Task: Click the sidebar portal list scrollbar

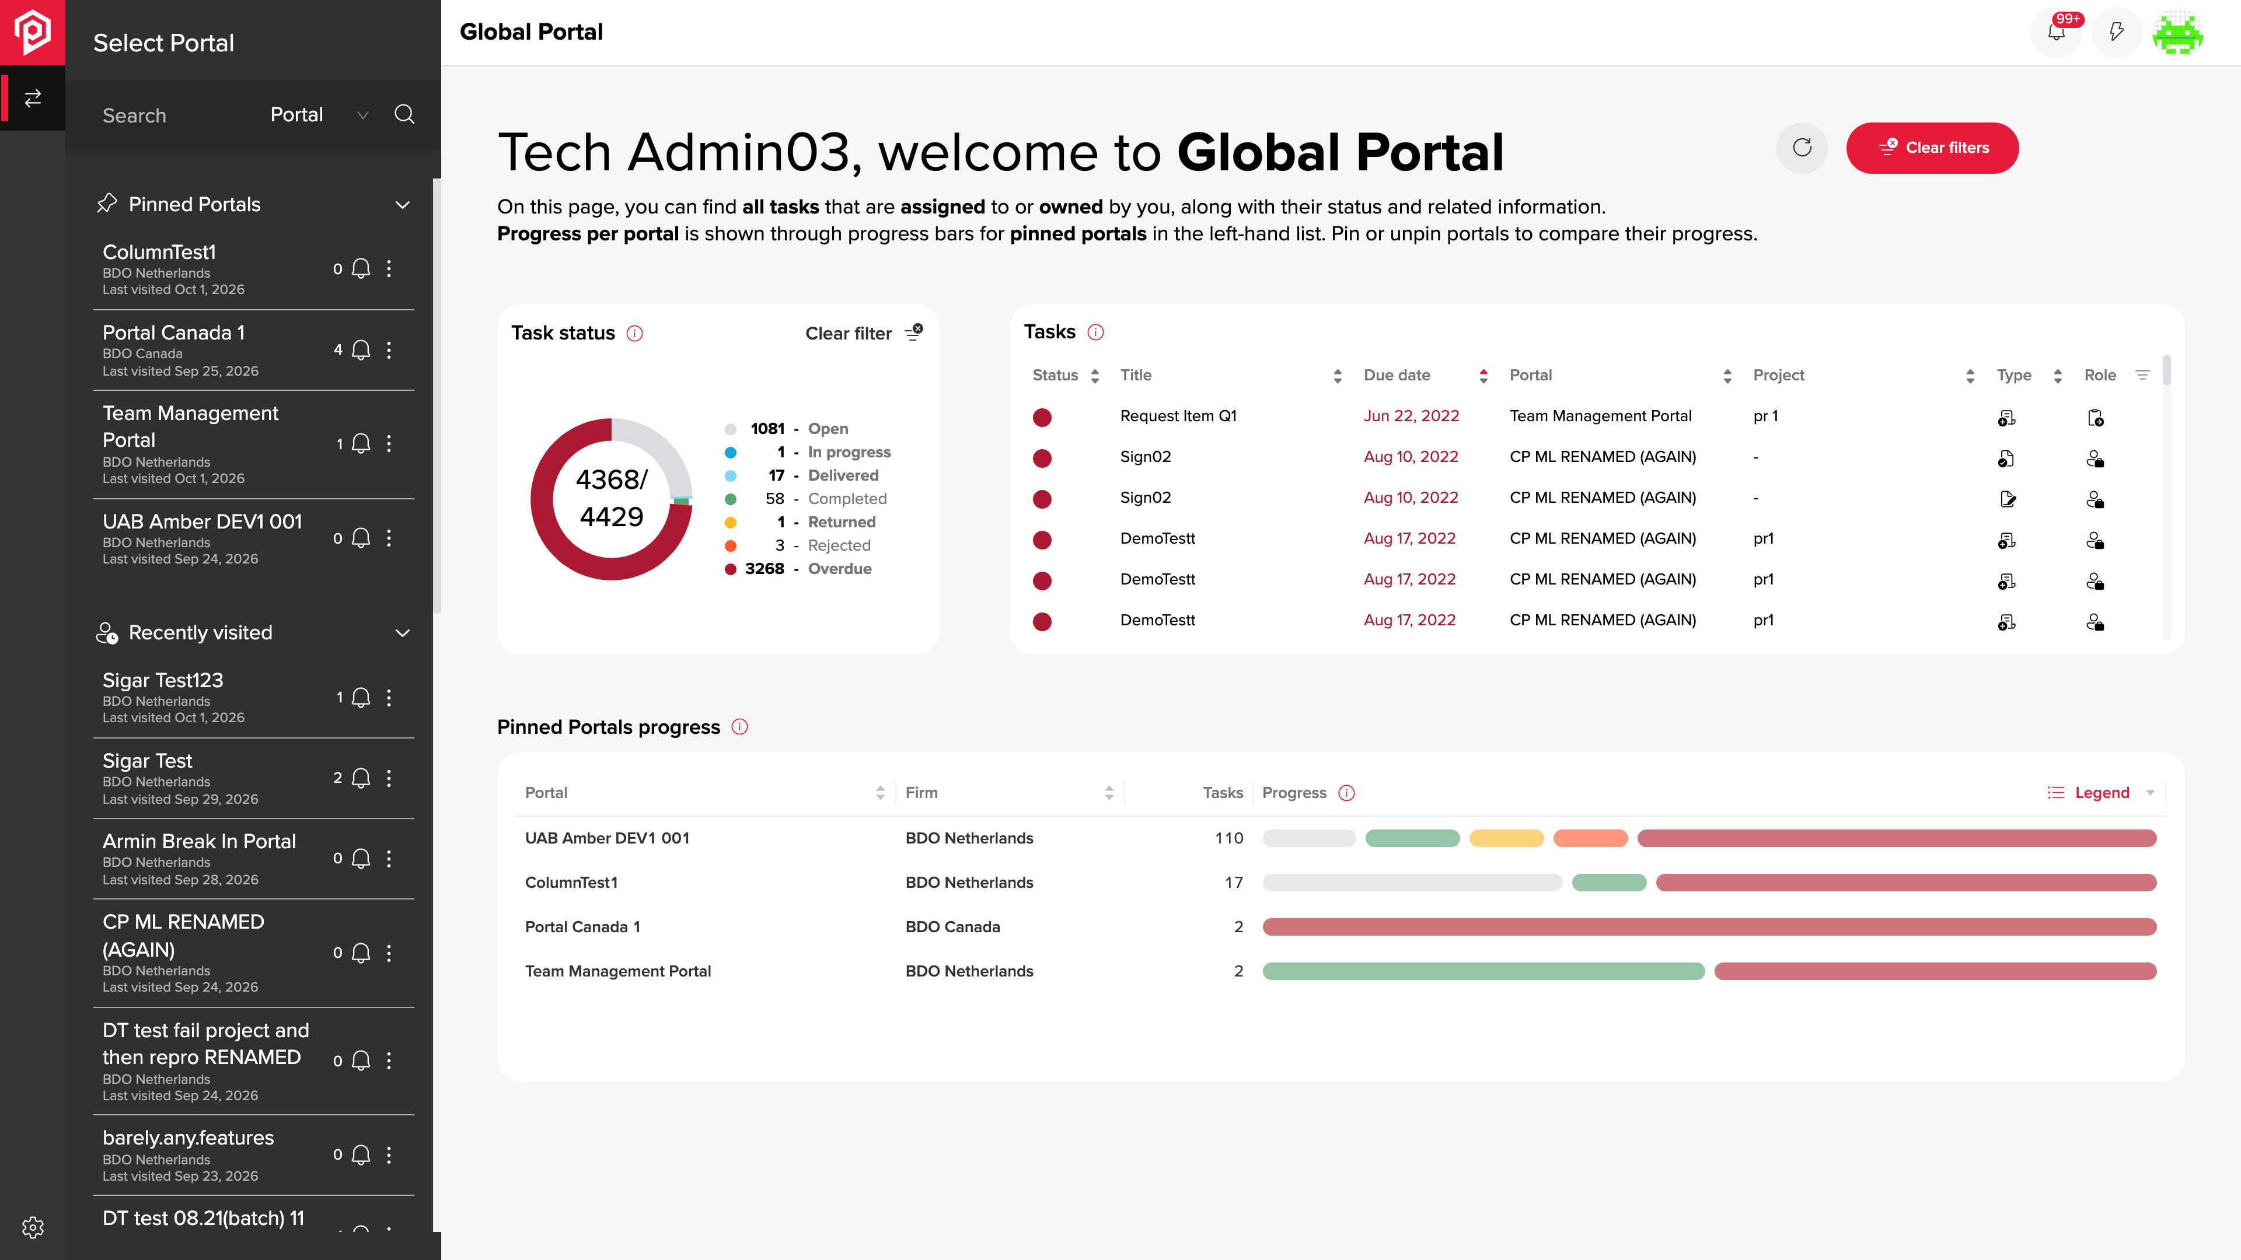Action: pos(437,395)
